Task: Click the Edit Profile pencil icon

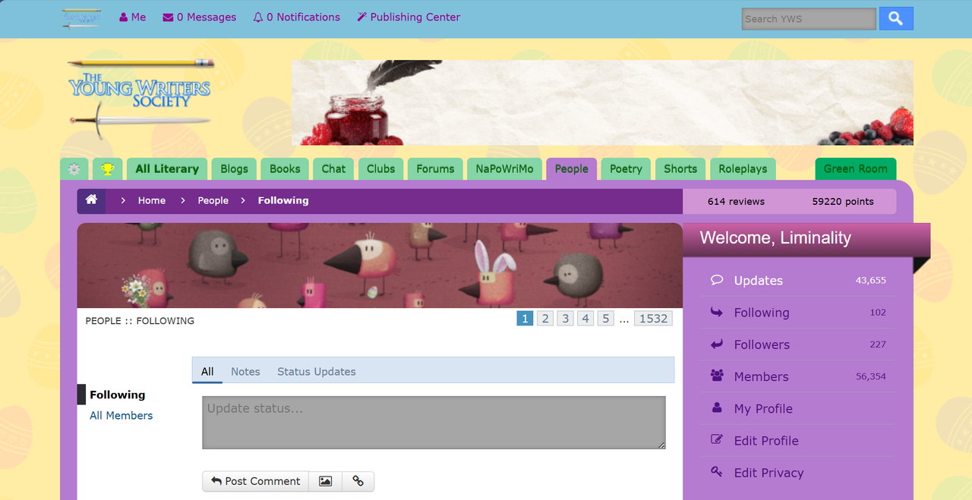Action: tap(717, 439)
